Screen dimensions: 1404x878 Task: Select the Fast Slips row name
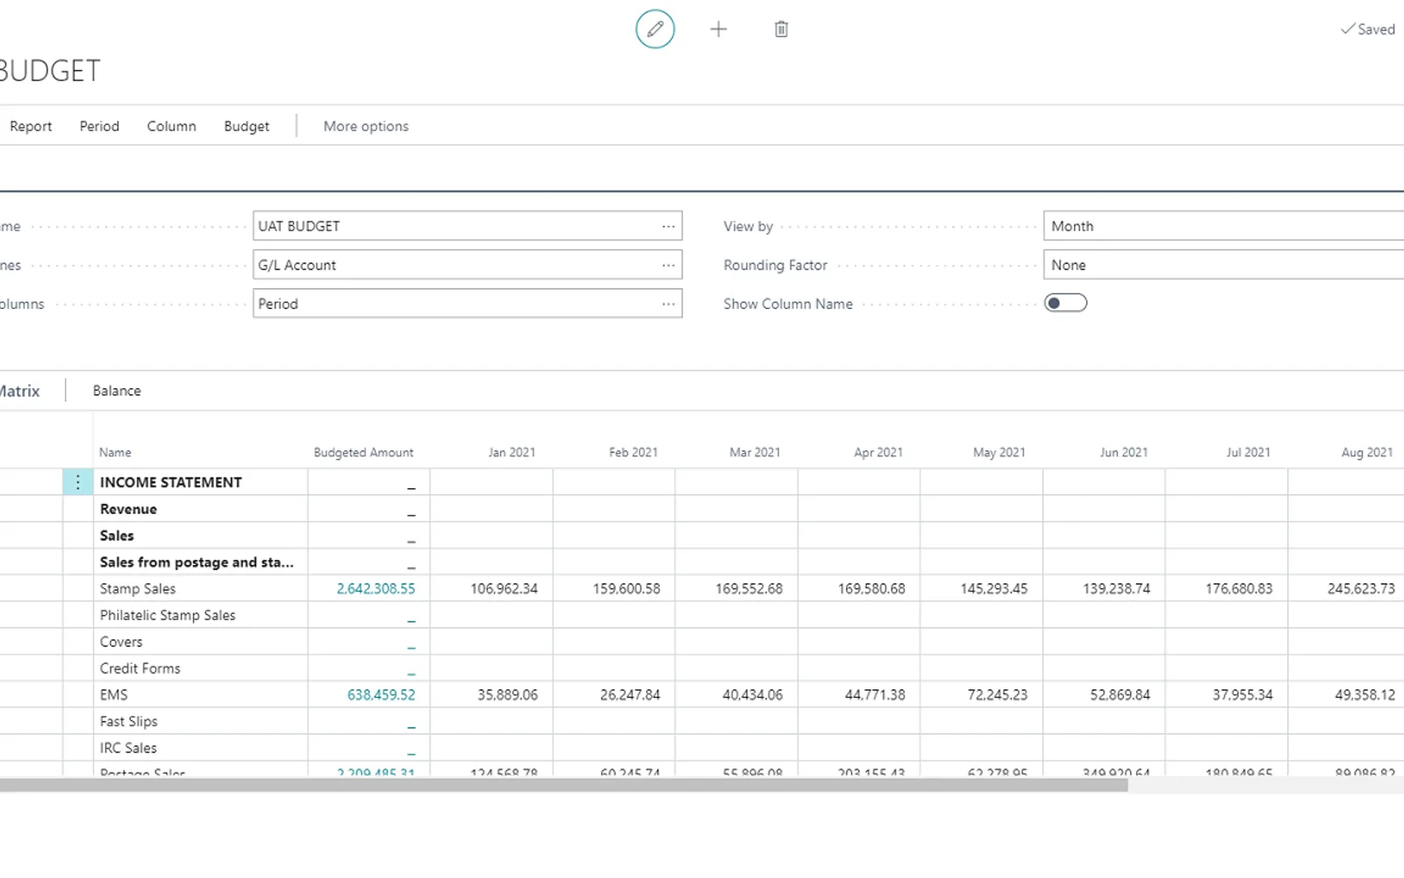[x=129, y=721]
